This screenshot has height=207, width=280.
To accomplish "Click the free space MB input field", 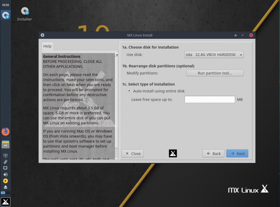I will (x=209, y=99).
